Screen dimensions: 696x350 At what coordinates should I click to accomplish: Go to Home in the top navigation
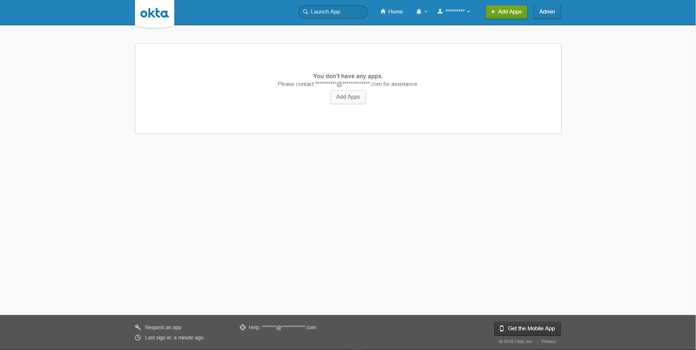395,12
